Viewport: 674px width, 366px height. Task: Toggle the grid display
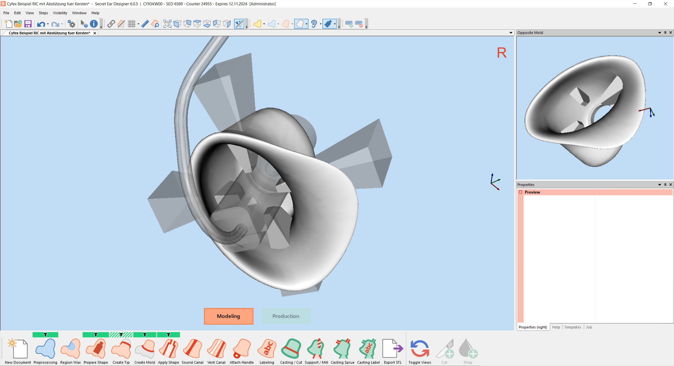pyautogui.click(x=131, y=24)
